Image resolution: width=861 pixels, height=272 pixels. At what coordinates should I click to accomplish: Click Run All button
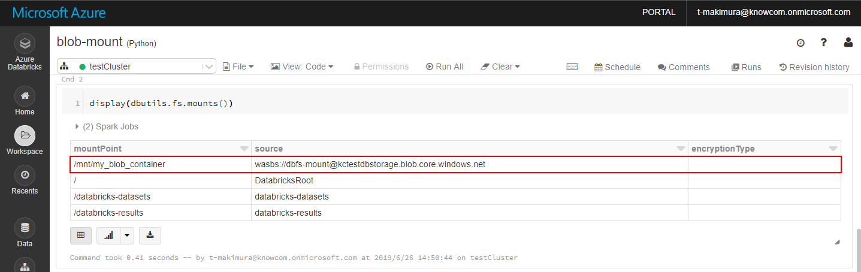click(x=445, y=67)
